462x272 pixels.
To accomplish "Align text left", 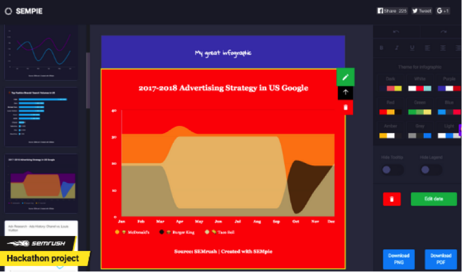I will (x=427, y=48).
